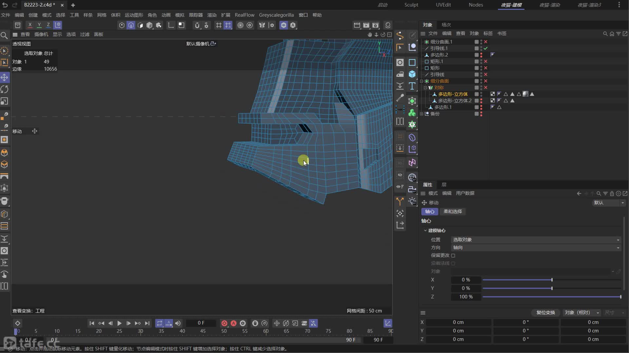This screenshot has width=629, height=353.
Task: Click the Cube primitive icon
Action: (412, 74)
